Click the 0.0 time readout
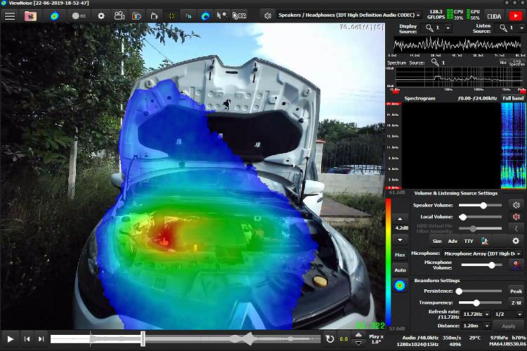Viewport: 527px width, 351px height. 344,339
